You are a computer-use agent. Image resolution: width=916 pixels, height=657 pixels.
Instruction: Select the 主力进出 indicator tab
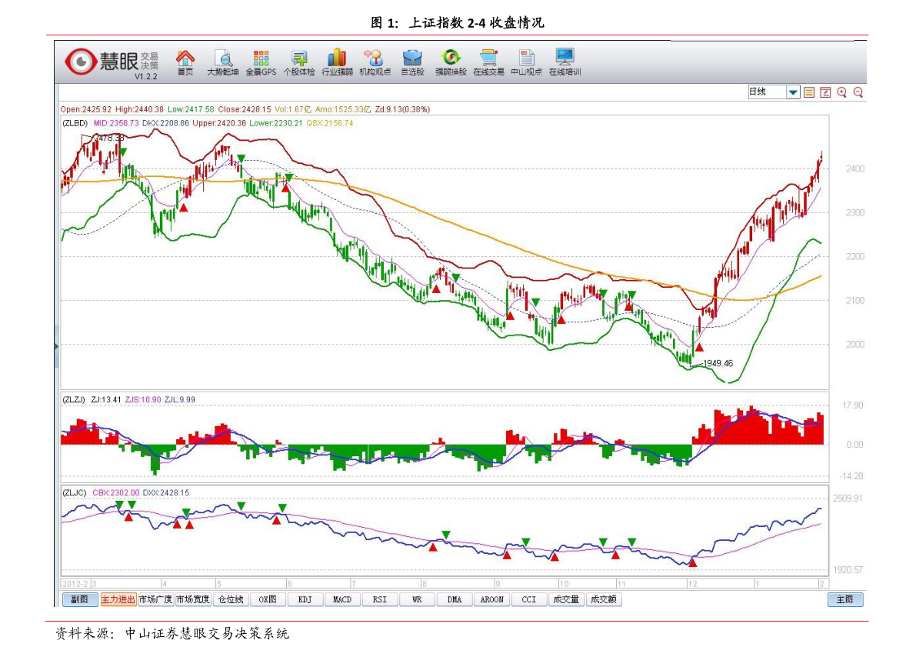click(118, 599)
